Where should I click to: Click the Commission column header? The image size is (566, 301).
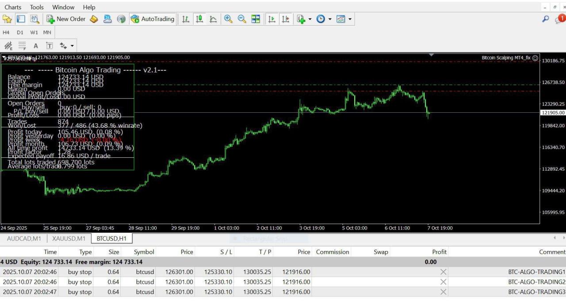click(333, 252)
